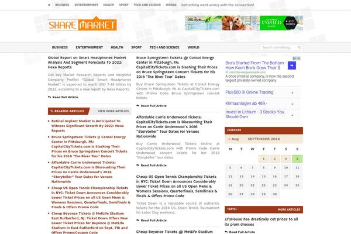Click the Calendar section header
This screenshot has width=351, height=234.
pyautogui.click(x=264, y=130)
